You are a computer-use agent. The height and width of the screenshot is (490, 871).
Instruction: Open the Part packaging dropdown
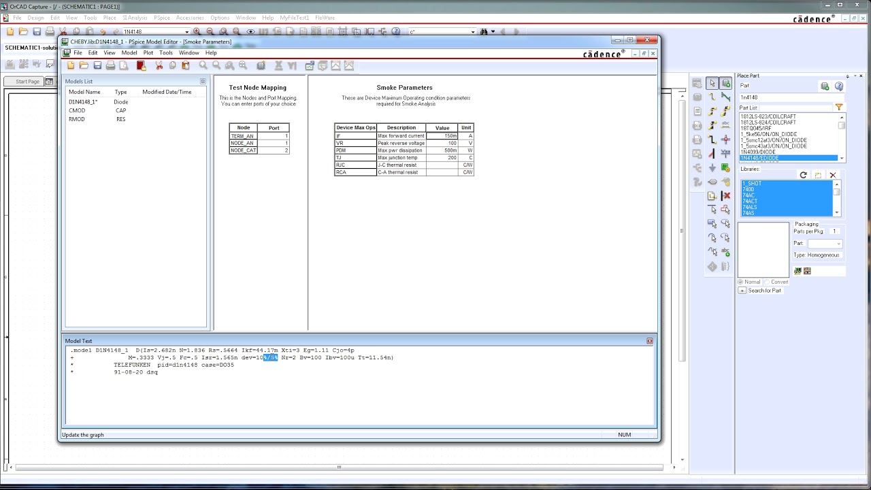[838, 244]
